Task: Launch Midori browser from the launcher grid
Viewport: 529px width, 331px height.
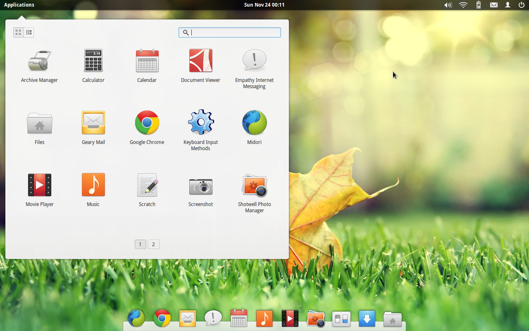Action: pyautogui.click(x=255, y=122)
